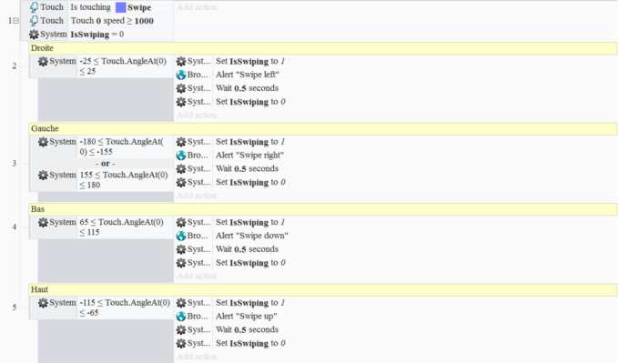The image size is (619, 363).
Task: Click the System gear icon of the Droite angle condition
Action: (43, 61)
